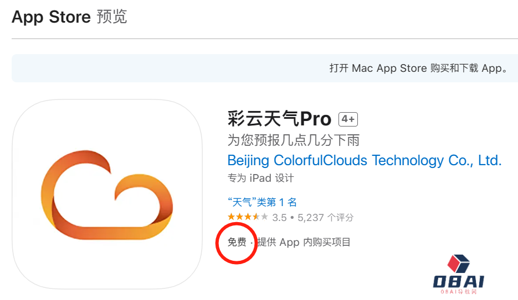Click the red and blue OBAI cube logo
Image resolution: width=518 pixels, height=300 pixels.
pos(458,264)
